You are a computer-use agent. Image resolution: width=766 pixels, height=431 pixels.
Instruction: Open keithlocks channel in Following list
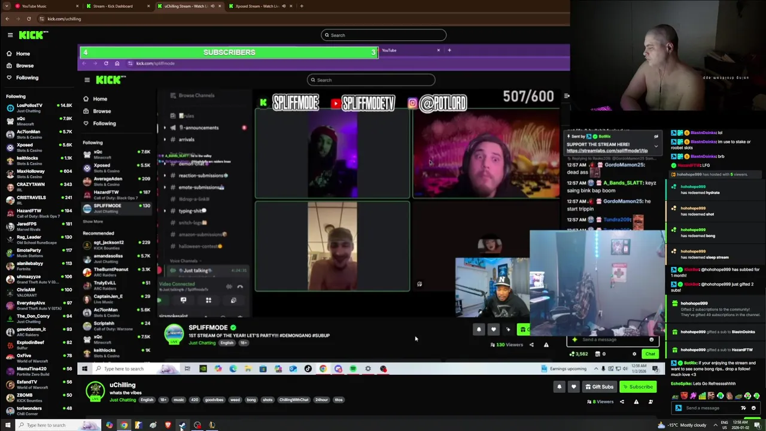39,160
